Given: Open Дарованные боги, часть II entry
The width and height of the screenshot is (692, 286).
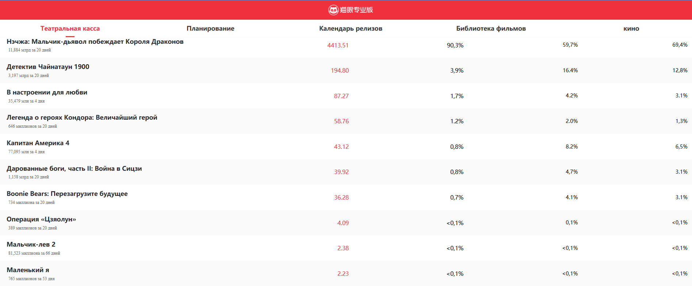Looking at the screenshot, I should coord(74,169).
